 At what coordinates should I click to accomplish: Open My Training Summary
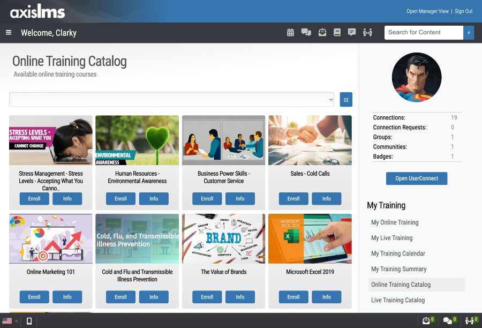(x=398, y=269)
